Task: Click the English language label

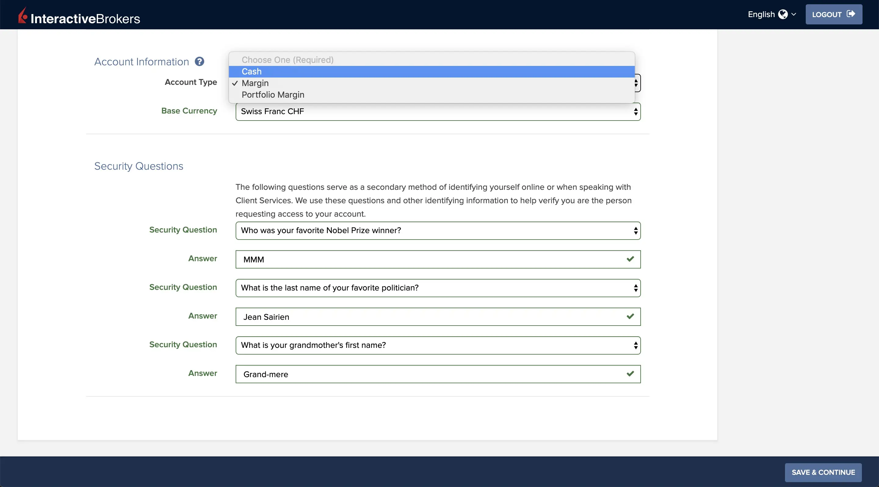Action: (761, 14)
